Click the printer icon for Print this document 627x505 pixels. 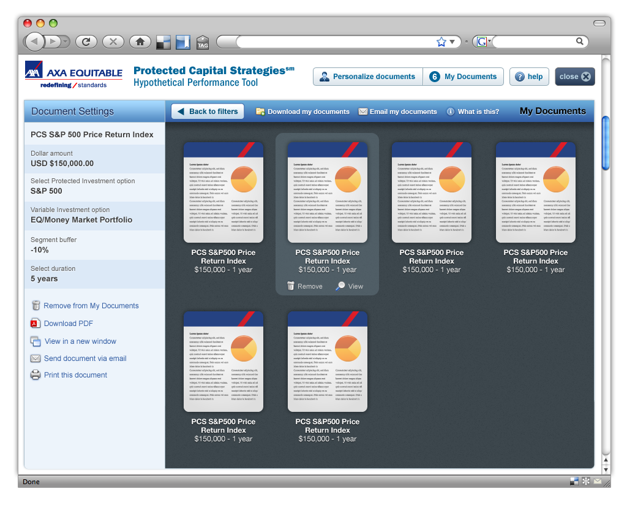(36, 375)
